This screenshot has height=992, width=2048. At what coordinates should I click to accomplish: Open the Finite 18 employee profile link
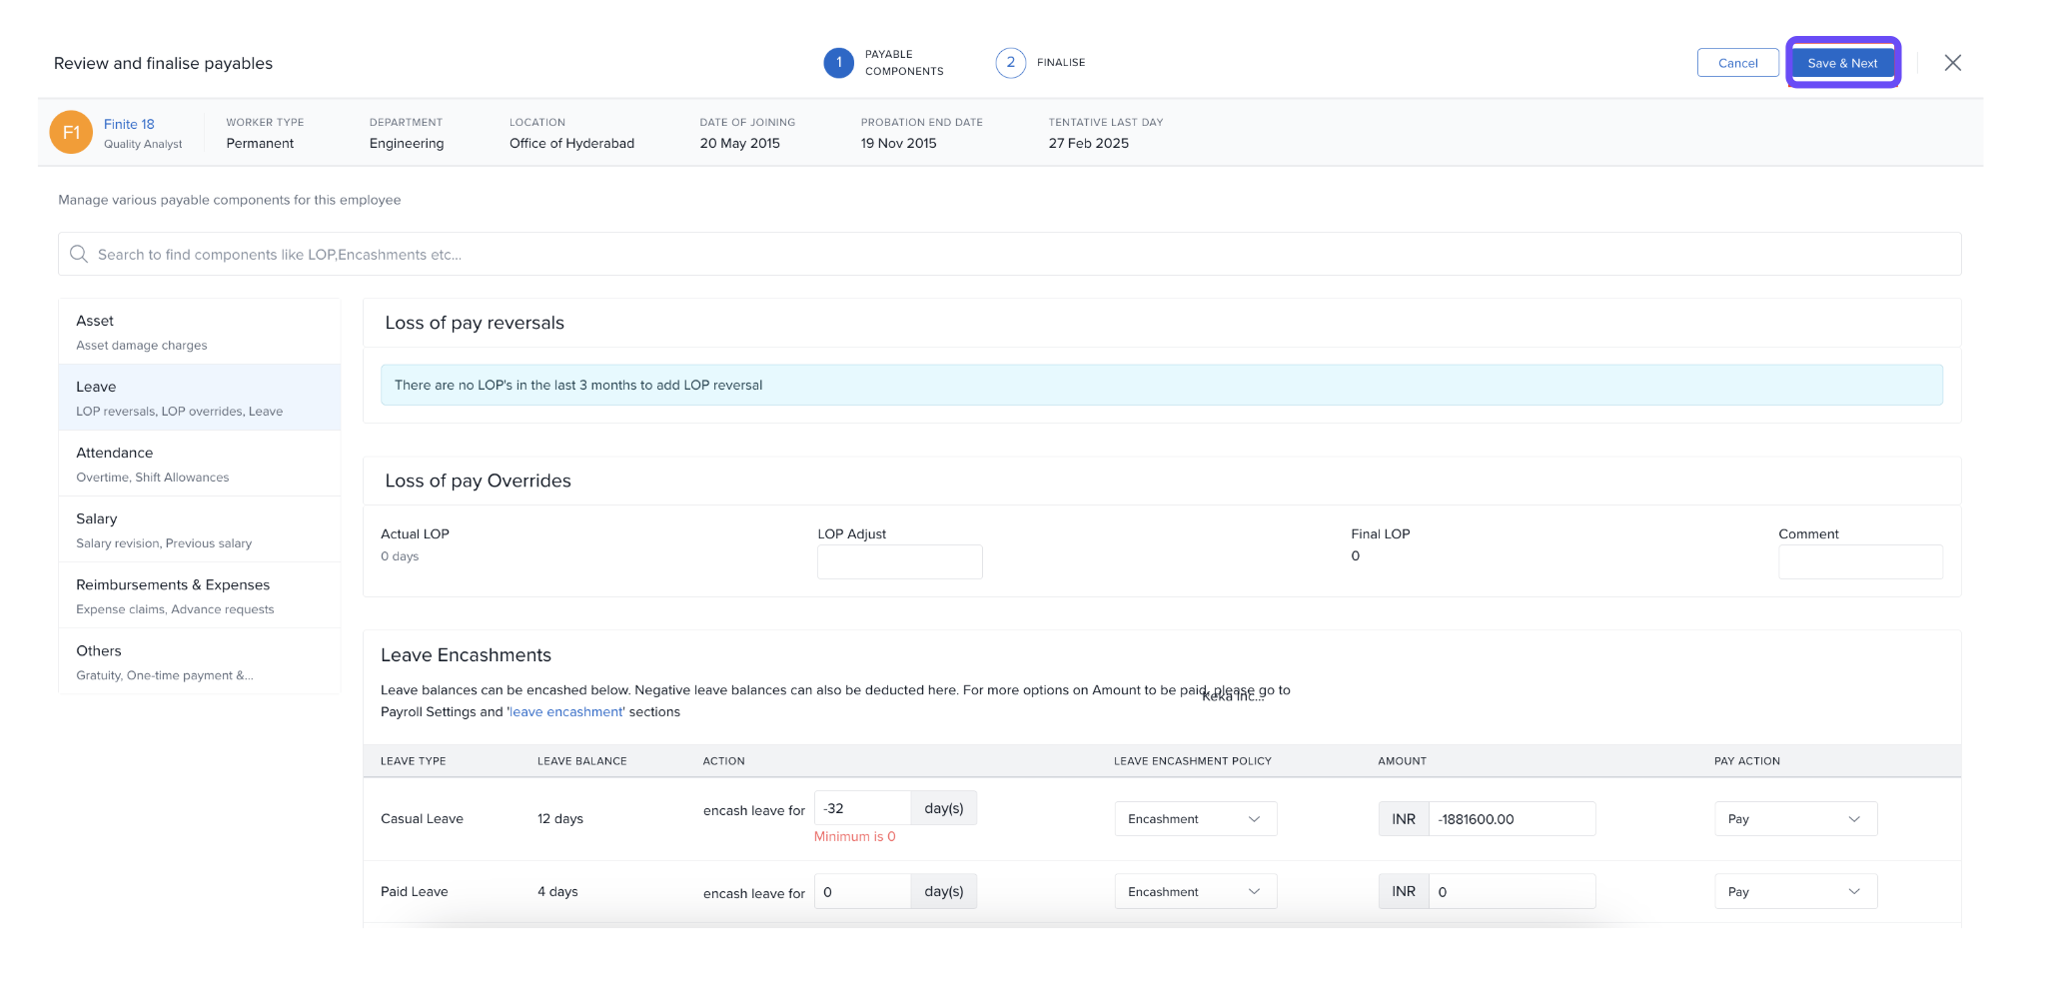(129, 124)
